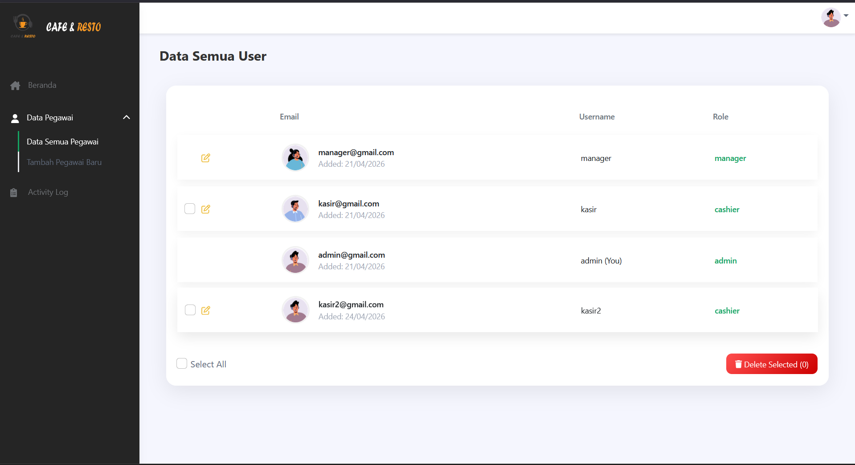
Task: Click the Username column header
Action: (x=597, y=117)
